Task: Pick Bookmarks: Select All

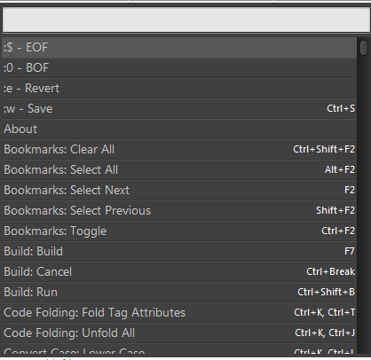Action: (179, 170)
